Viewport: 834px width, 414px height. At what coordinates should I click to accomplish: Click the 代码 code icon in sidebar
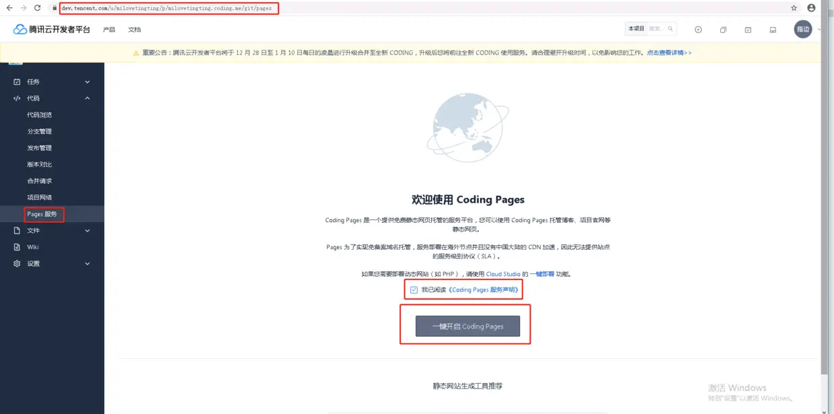(x=15, y=98)
